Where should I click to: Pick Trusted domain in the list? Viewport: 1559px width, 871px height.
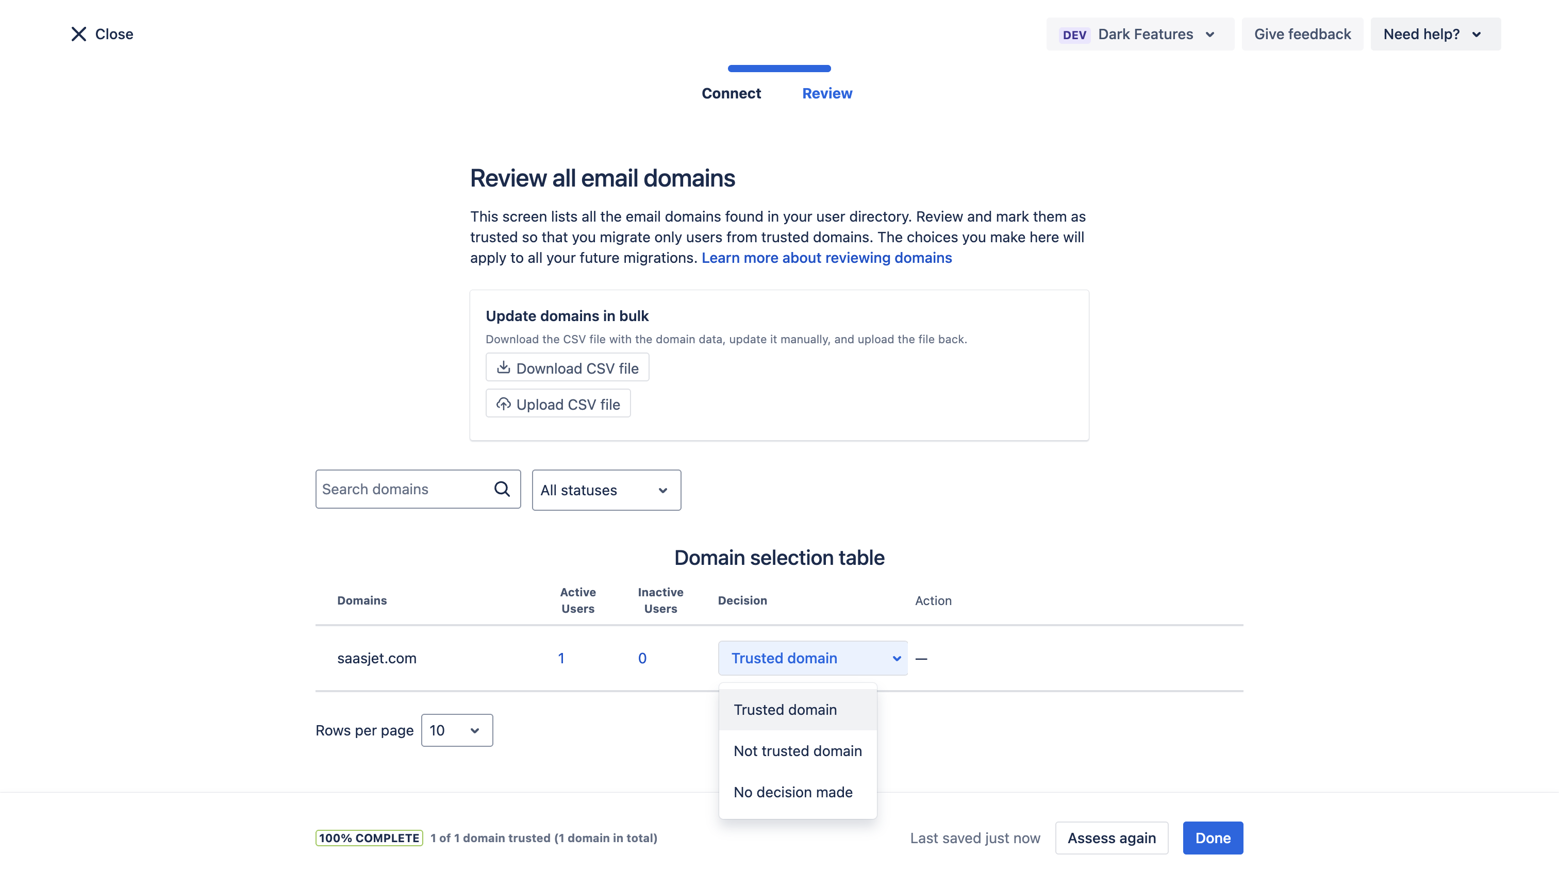click(x=785, y=710)
